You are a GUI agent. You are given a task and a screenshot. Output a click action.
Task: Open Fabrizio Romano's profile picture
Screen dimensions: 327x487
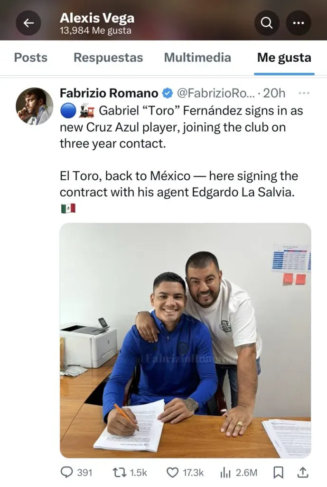coord(34,106)
